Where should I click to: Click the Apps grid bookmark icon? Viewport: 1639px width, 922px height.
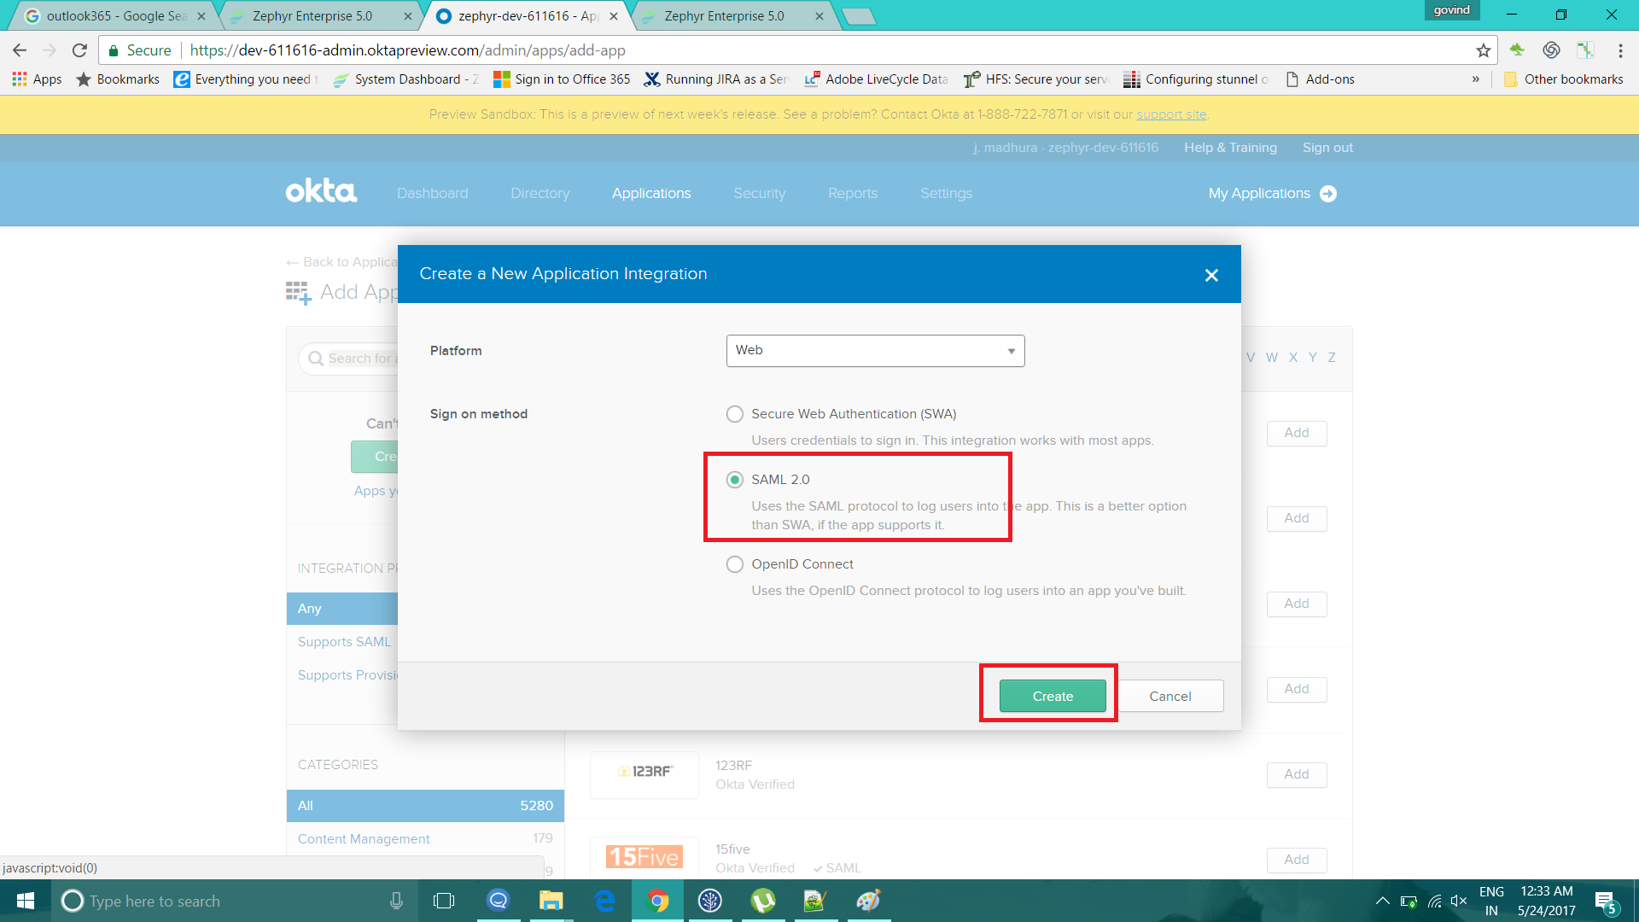click(20, 79)
